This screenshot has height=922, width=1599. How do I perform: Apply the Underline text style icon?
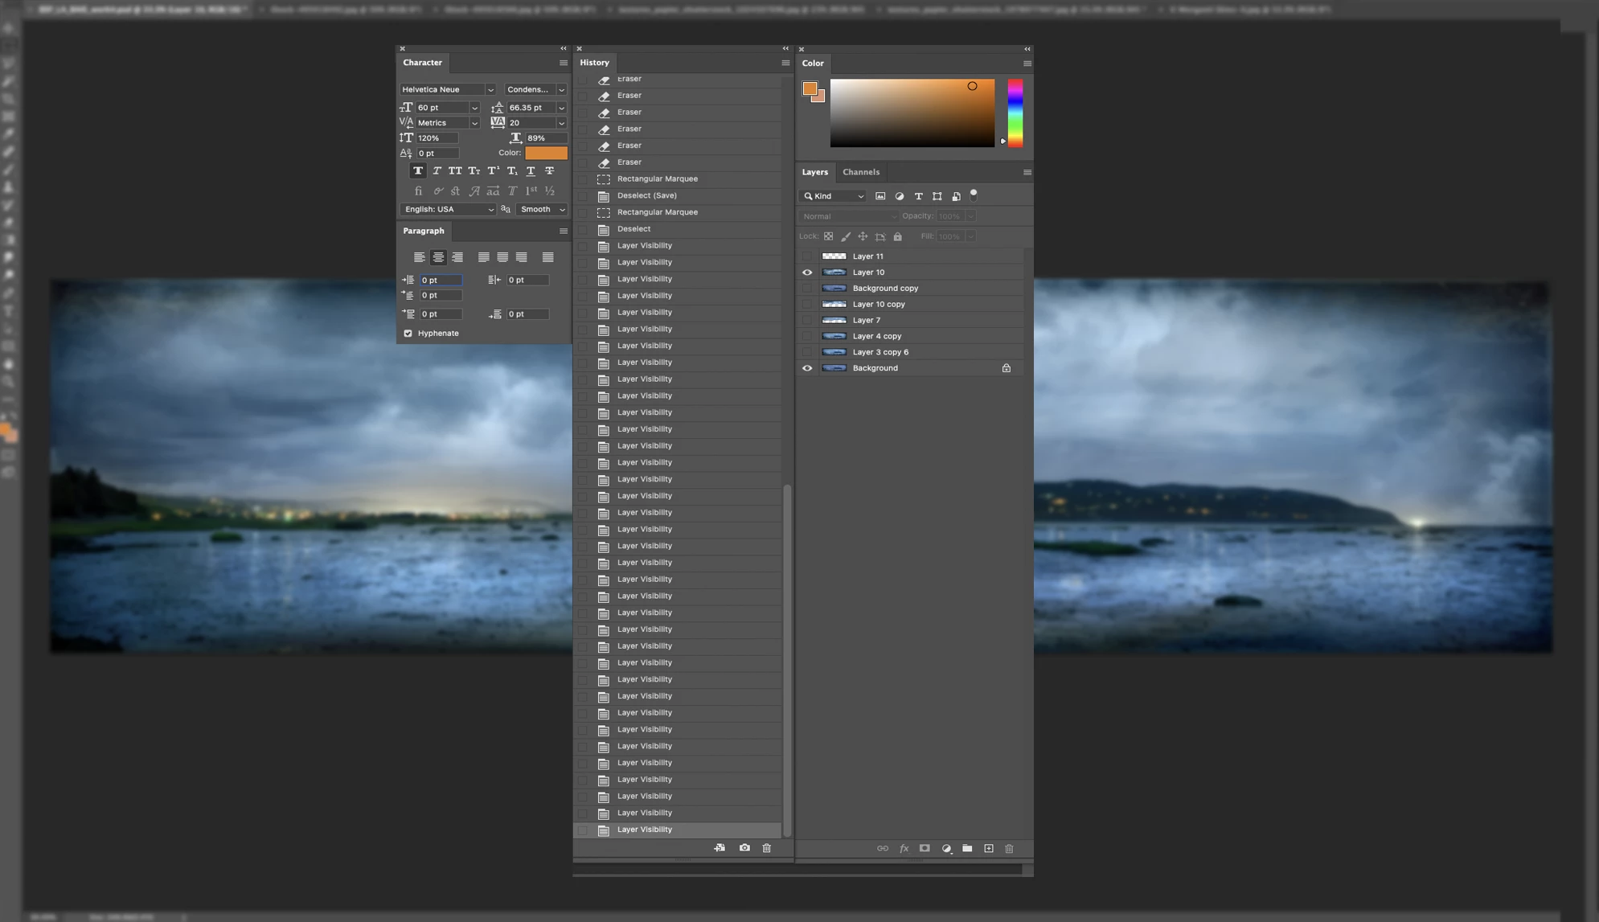[531, 170]
